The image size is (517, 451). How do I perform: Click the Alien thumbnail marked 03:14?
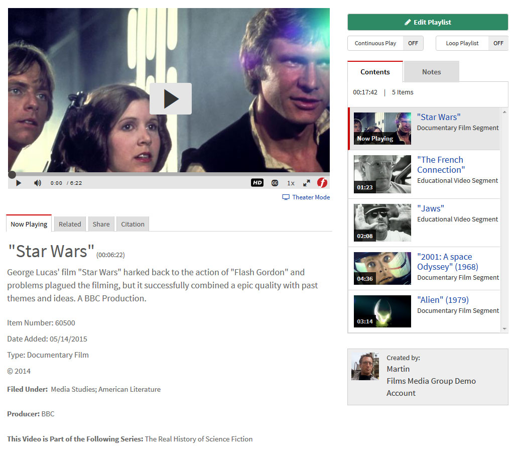point(382,311)
